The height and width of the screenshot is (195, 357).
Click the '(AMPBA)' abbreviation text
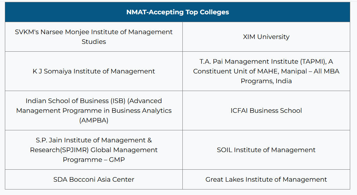point(94,120)
